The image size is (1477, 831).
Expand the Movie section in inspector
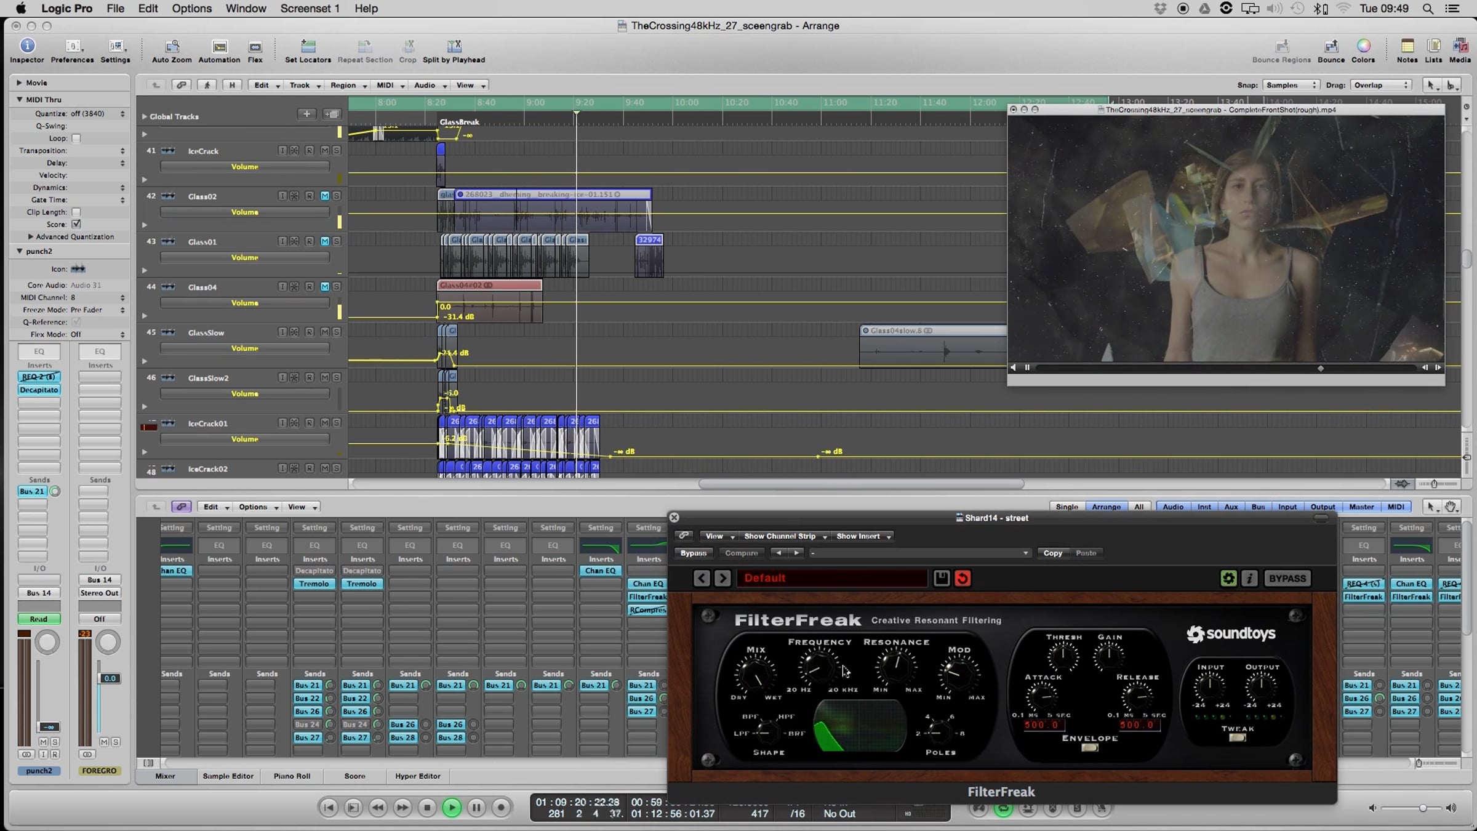pos(19,82)
